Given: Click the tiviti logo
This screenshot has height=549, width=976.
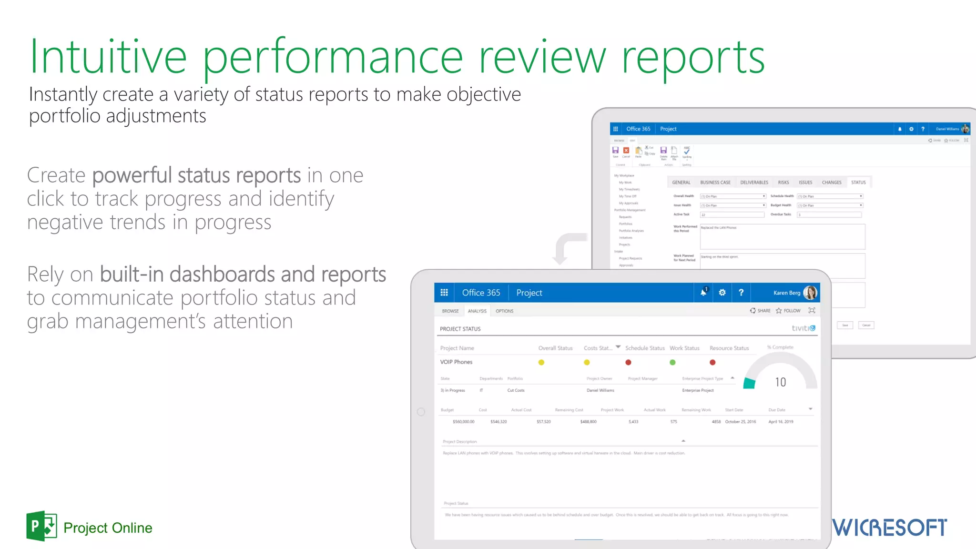Looking at the screenshot, I should (803, 328).
